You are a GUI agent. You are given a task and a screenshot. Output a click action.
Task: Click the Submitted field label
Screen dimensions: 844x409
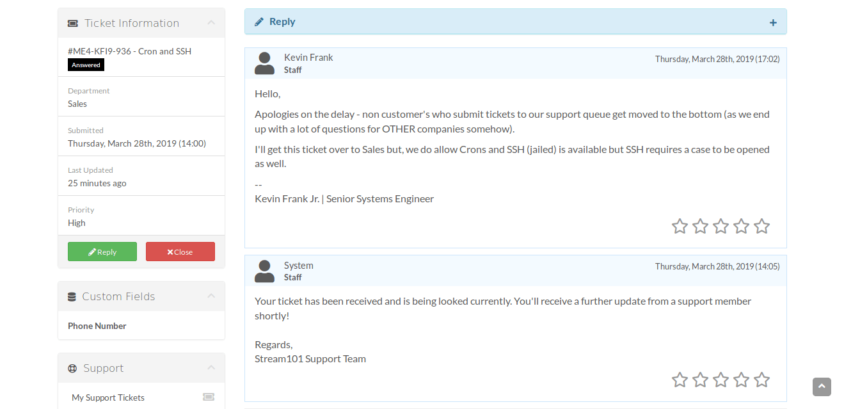(x=86, y=131)
